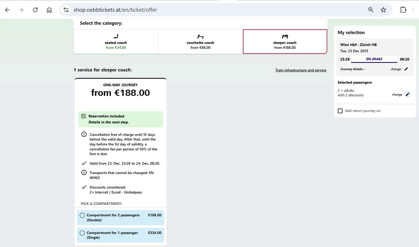Viewport: 419px width, 247px height.
Task: Select Compartment for 2 passengers (Double)
Action: [x=82, y=215]
